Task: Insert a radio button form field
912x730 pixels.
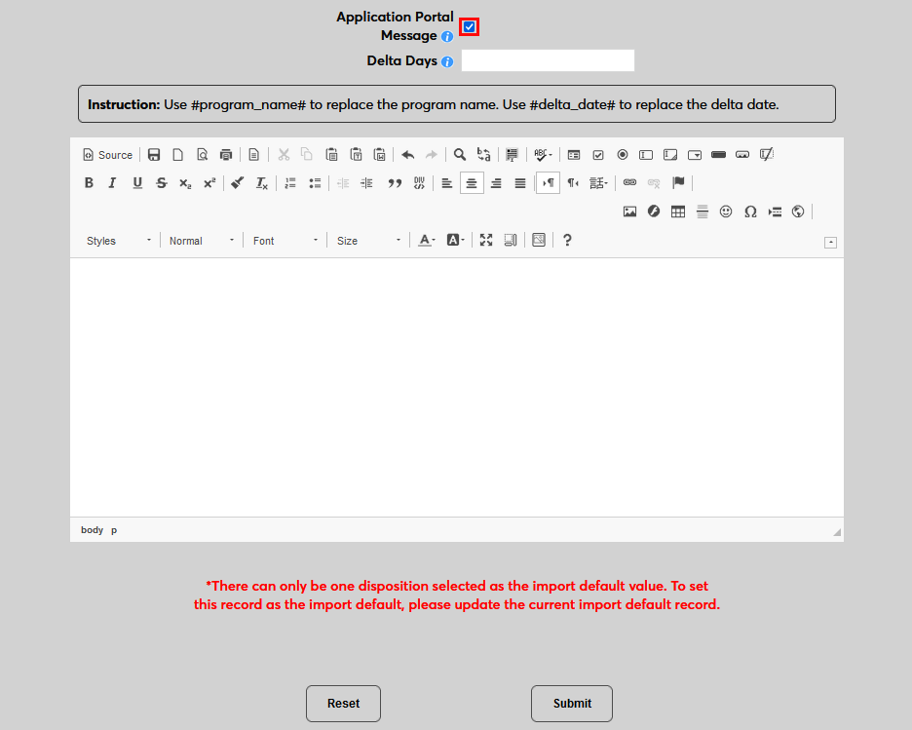Action: [x=623, y=155]
